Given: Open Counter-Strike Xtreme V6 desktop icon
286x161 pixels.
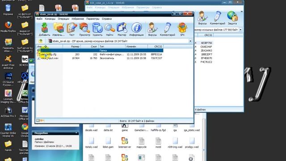Looking at the screenshot, I should (x=8, y=130).
